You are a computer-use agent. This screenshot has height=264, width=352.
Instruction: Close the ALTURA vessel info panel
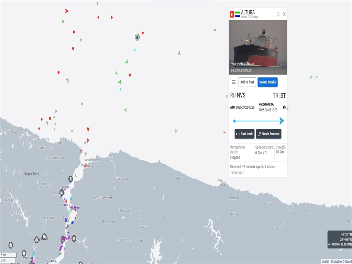pos(284,14)
